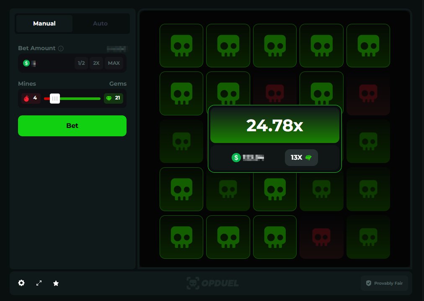Select the skull tile in bottom row, first column
Viewport: 424px width, 301px height.
pyautogui.click(x=181, y=237)
